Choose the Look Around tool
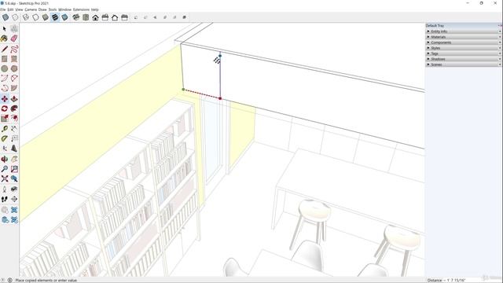 [14, 189]
